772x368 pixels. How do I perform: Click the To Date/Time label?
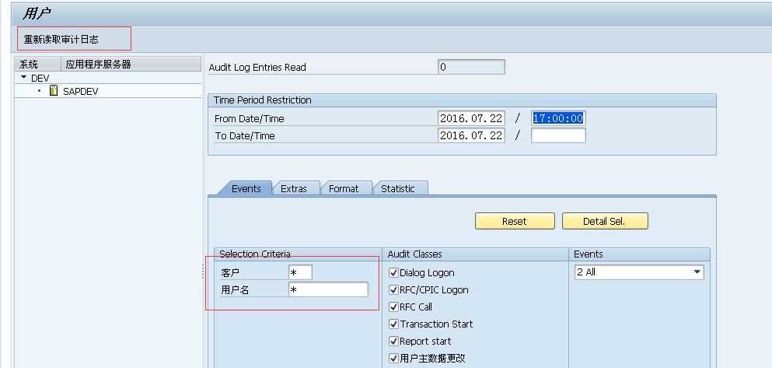tap(245, 136)
